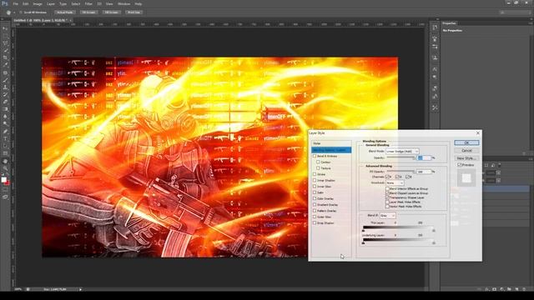Select the Blur tool
This screenshot has height=300, width=534.
pyautogui.click(x=5, y=117)
